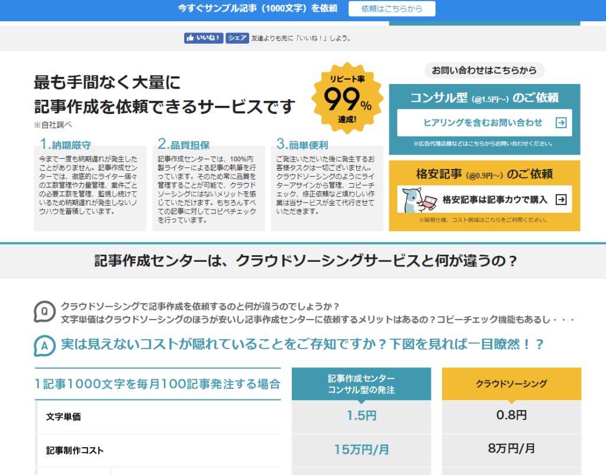Click the クラウドソーシング column header
Viewport: 606px width, 475px height.
pos(511,384)
